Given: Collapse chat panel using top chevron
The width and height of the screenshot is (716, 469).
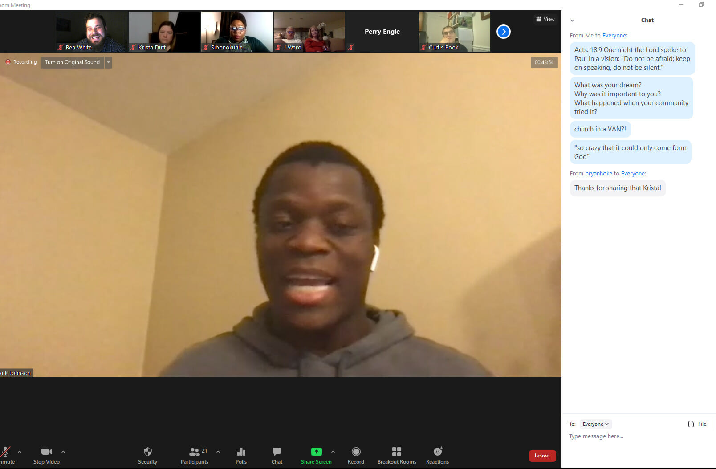Looking at the screenshot, I should 572,20.
